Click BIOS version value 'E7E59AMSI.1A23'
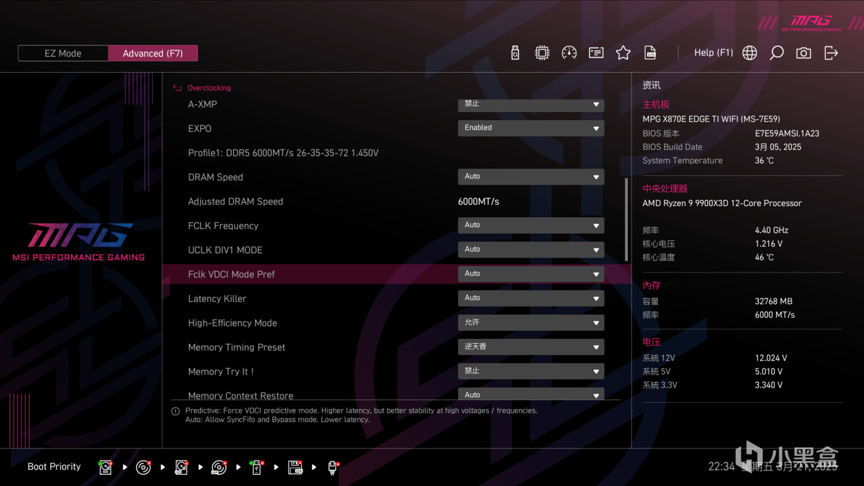The height and width of the screenshot is (486, 864). pos(787,133)
